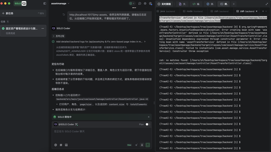Click the 后端日志点 heading
Screen dimensions: 271x152
click(x=58, y=89)
